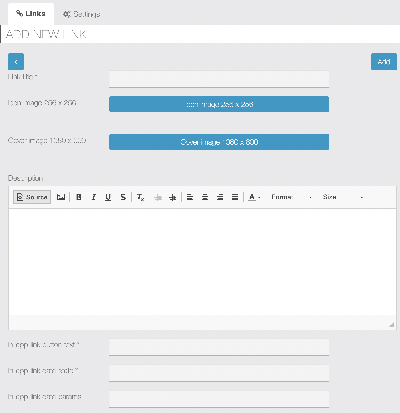Image resolution: width=400 pixels, height=413 pixels.
Task: Center align the description text
Action: [x=205, y=197]
